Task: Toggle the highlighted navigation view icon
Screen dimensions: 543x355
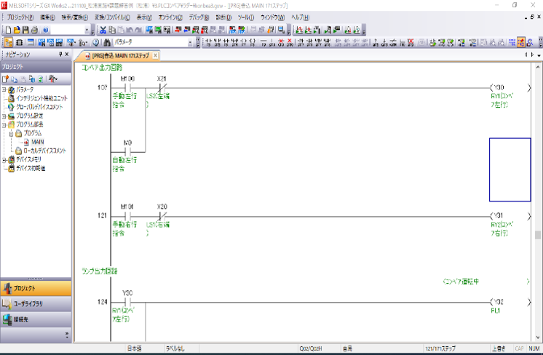Action: [x=7, y=42]
